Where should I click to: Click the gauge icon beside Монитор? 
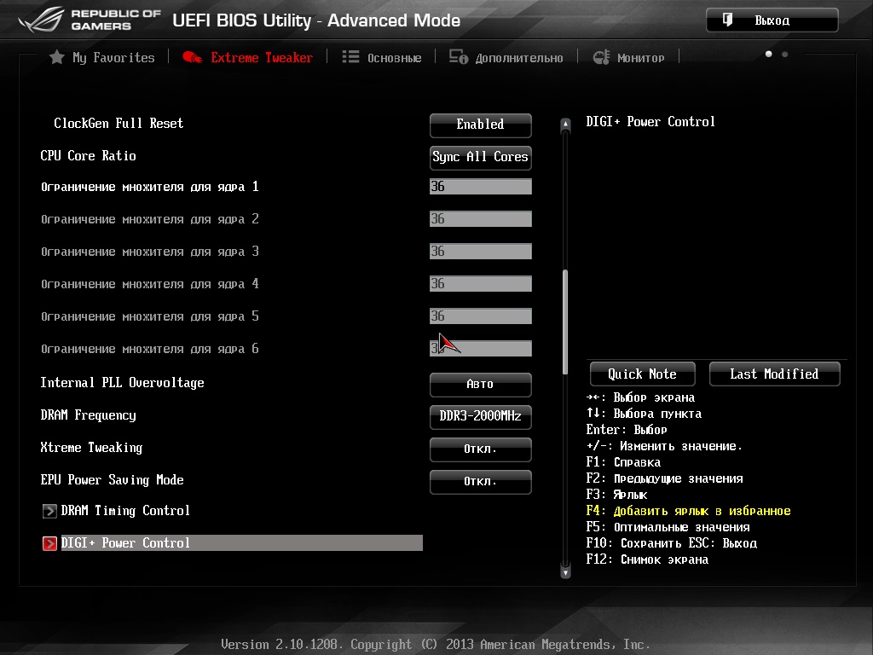tap(601, 57)
